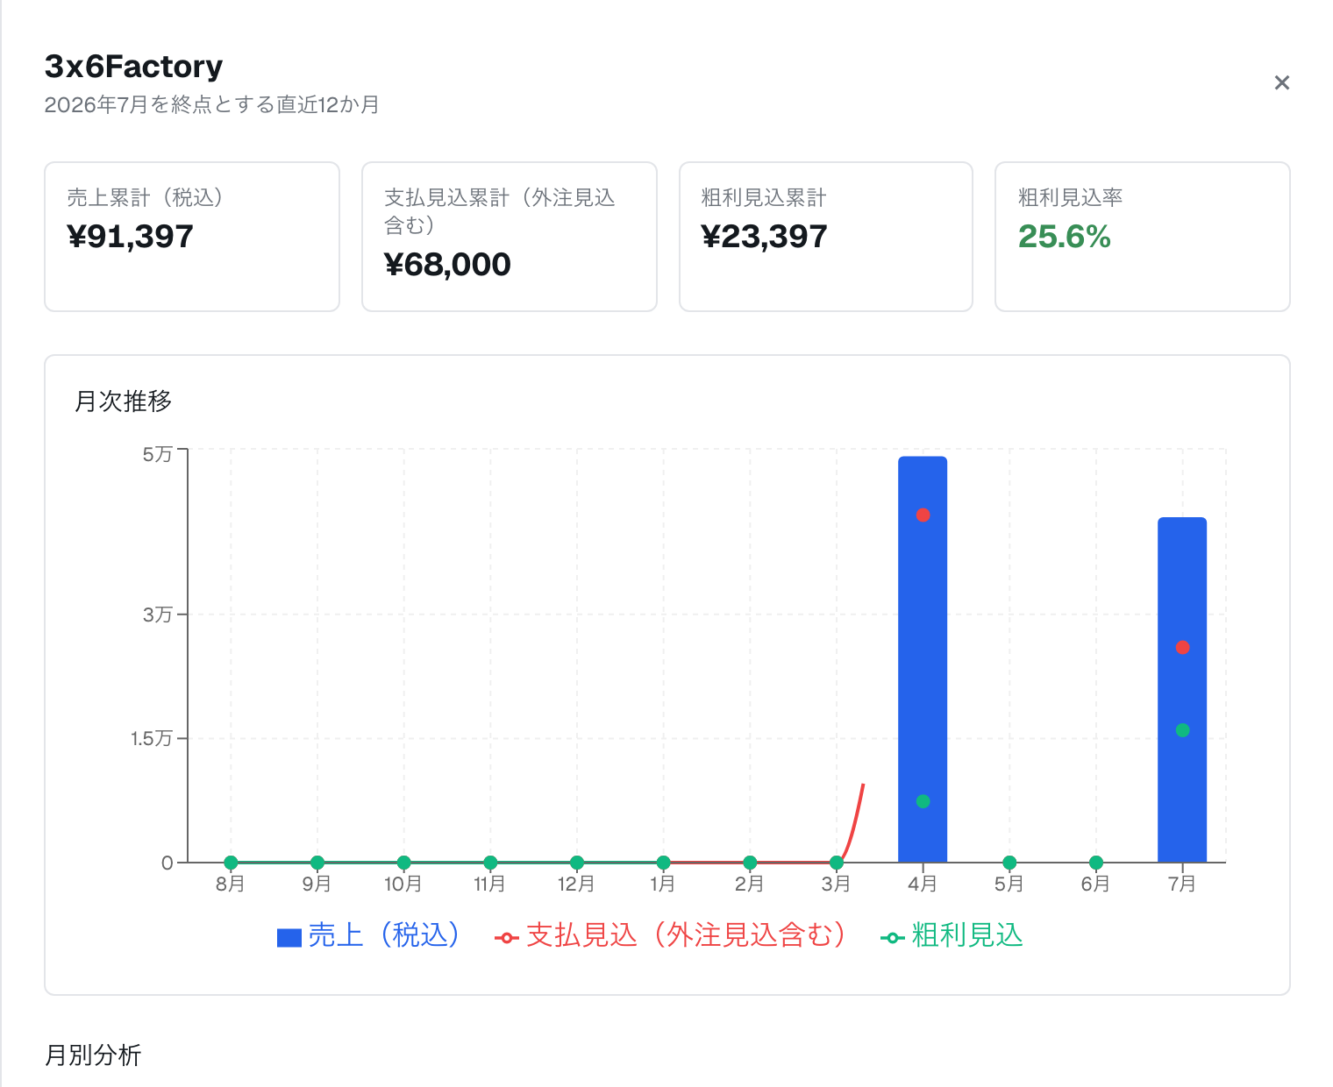Click the green data point for 6月
The width and height of the screenshot is (1333, 1087).
click(1095, 863)
